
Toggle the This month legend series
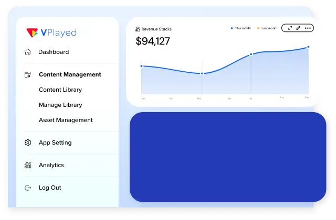coord(241,28)
